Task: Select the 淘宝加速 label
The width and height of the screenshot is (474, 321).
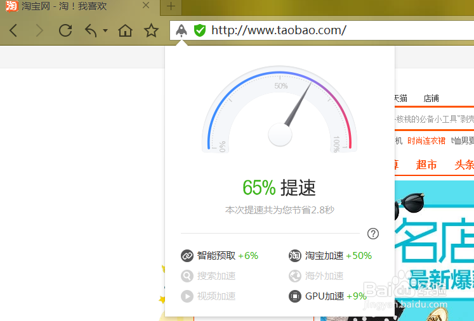Action: pos(324,256)
